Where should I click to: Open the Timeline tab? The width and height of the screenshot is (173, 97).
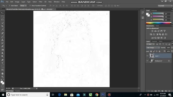click(x=18, y=91)
